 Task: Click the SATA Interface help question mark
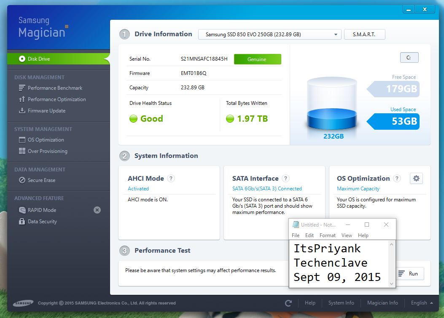(x=285, y=178)
